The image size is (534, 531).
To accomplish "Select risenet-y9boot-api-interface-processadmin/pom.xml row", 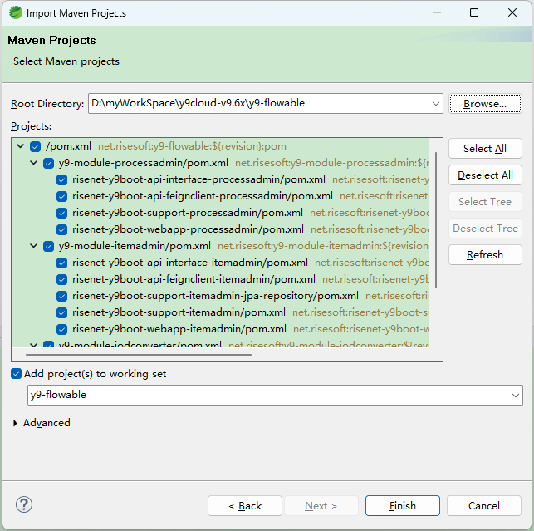I will click(x=198, y=179).
